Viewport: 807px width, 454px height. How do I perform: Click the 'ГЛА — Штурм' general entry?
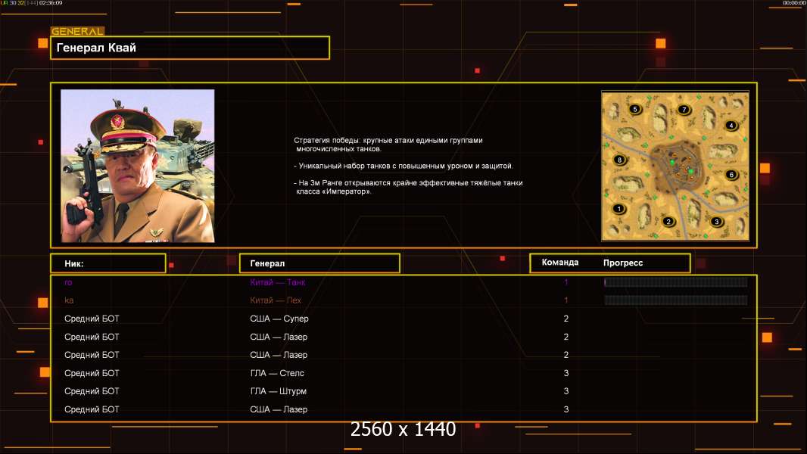pyautogui.click(x=278, y=391)
